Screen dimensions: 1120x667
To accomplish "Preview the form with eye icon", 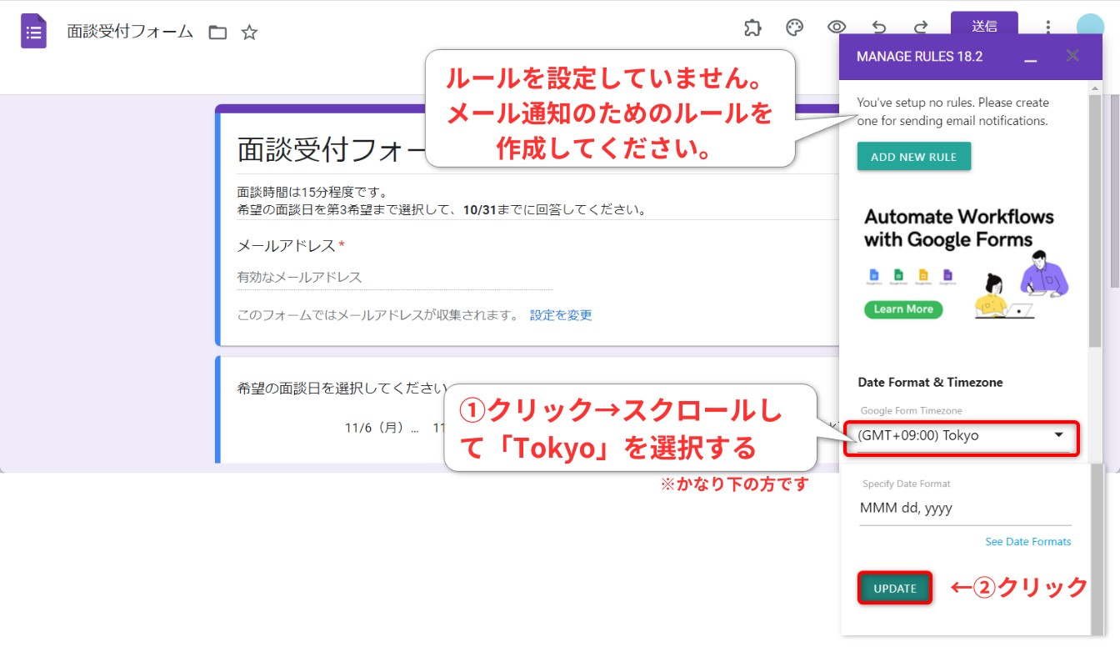I will 837,28.
